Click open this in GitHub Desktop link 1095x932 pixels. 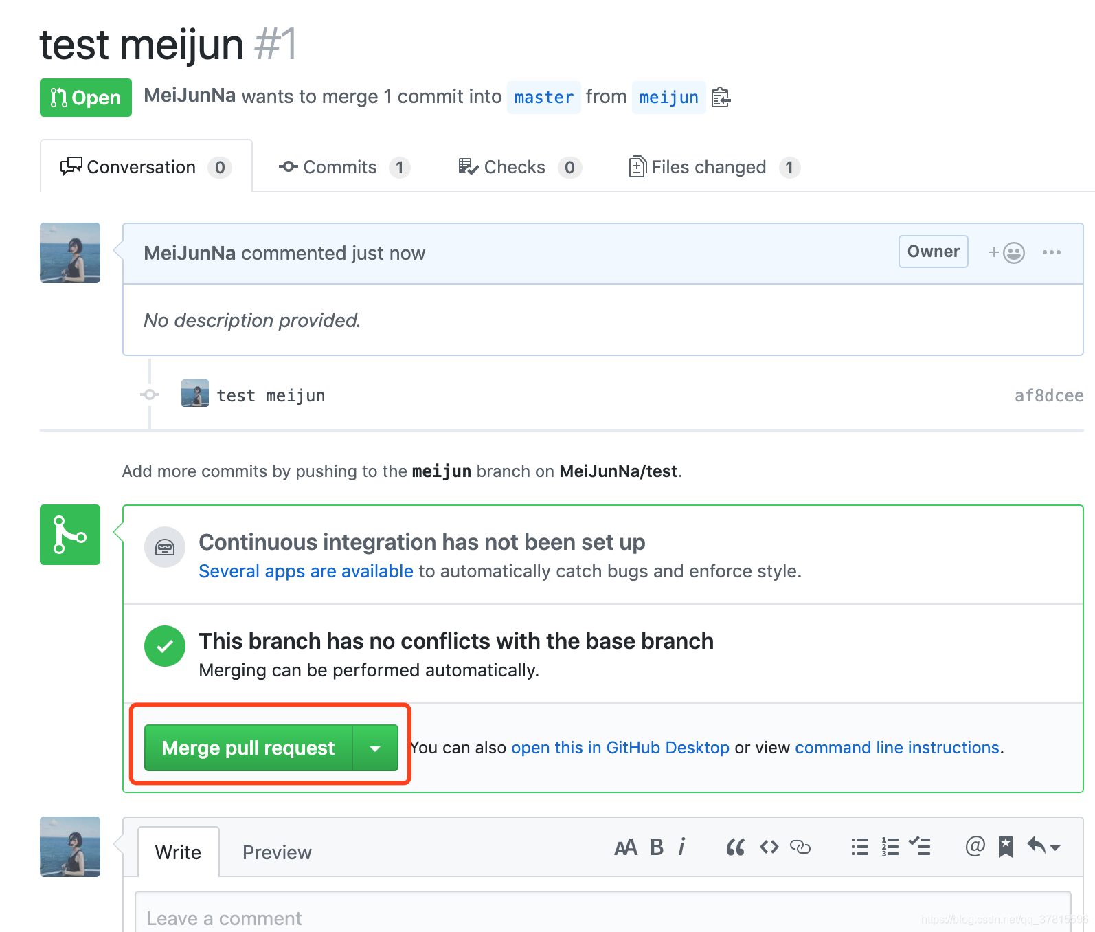(x=620, y=748)
